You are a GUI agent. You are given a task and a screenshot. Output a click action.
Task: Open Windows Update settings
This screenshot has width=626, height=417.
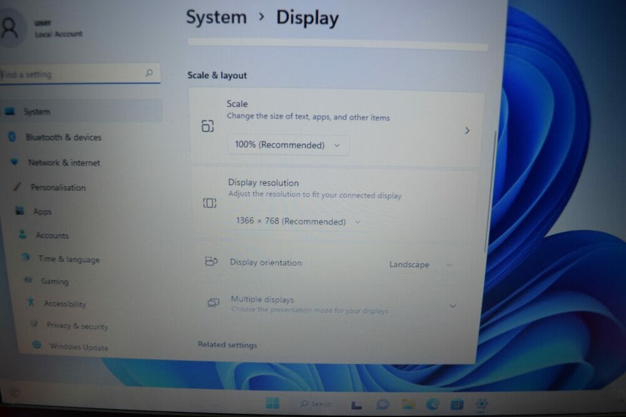[x=79, y=347]
